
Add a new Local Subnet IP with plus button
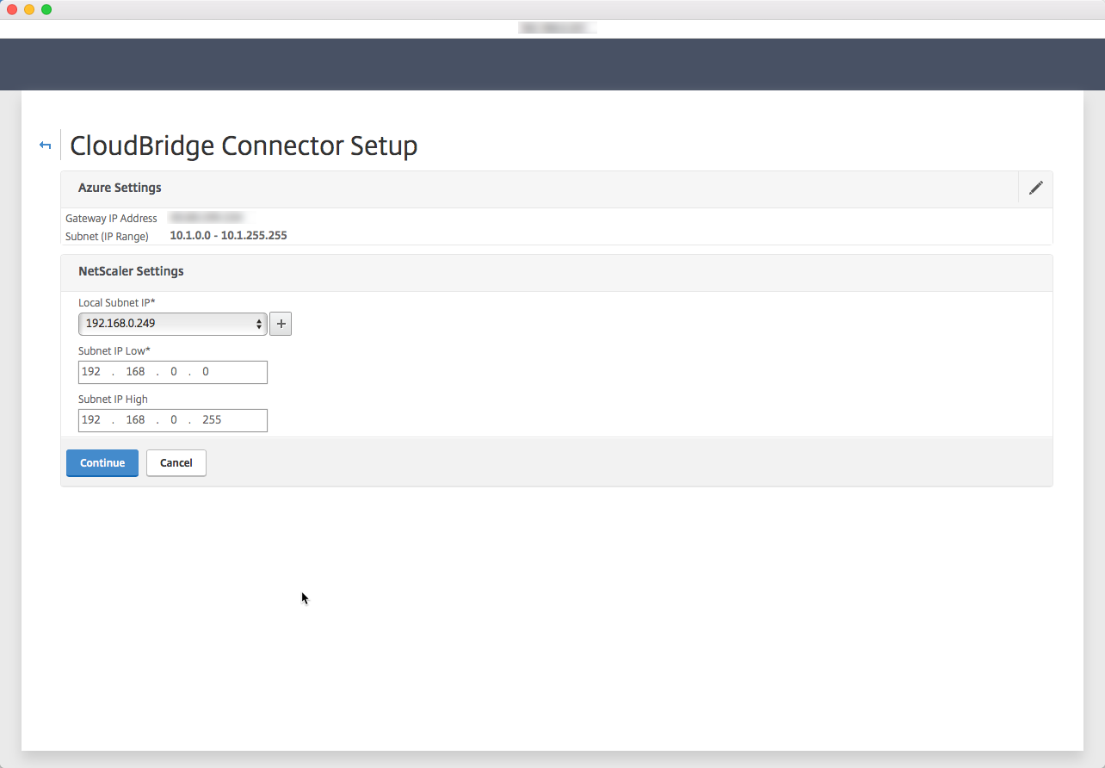[x=281, y=324]
